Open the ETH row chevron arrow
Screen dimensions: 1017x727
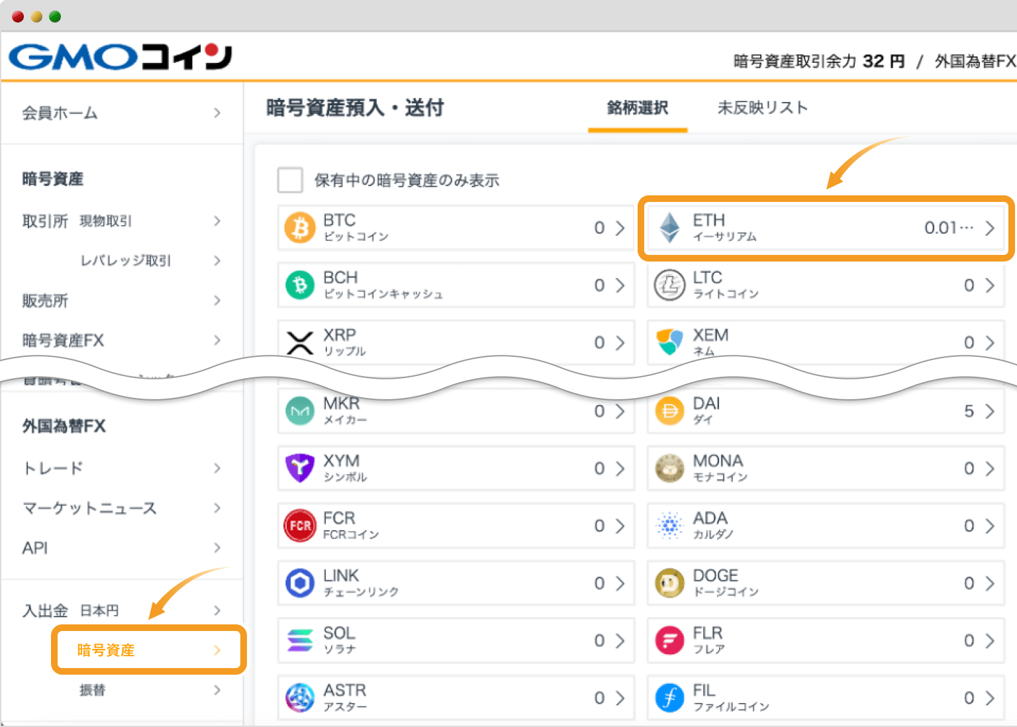(989, 228)
